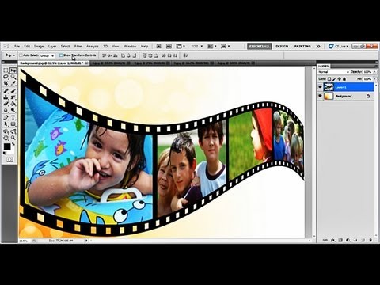Viewport: 380px width, 285px height.
Task: Select the Eraser tool
Action: [x=6, y=104]
